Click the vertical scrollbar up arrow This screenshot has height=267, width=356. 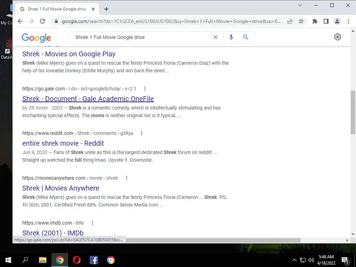[353, 31]
